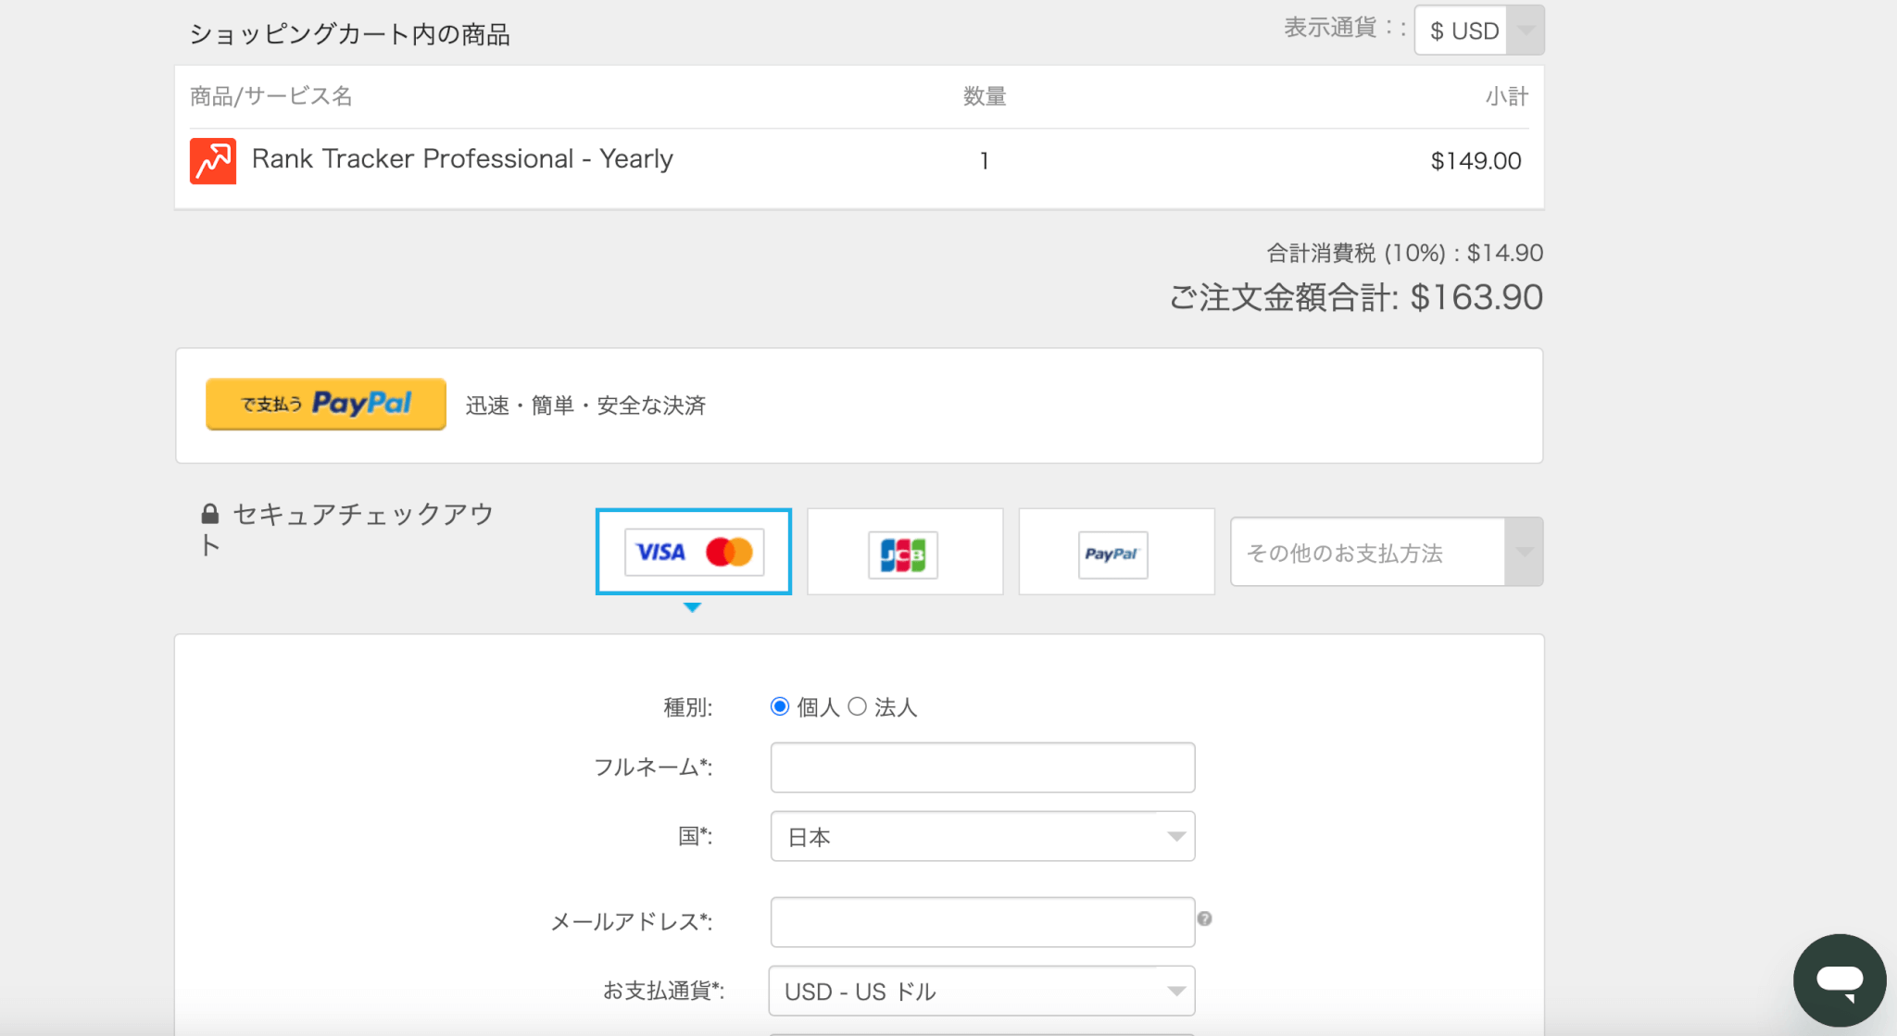This screenshot has height=1036, width=1897.
Task: Click the lock icon beside セキュアチェックアウト
Action: coord(210,514)
